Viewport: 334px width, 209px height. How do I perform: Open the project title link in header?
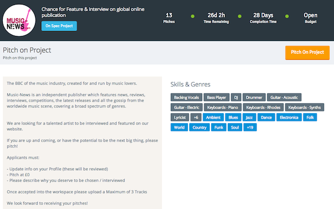(93, 12)
